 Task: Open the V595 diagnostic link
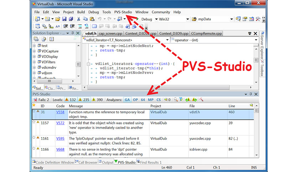pos(60,138)
